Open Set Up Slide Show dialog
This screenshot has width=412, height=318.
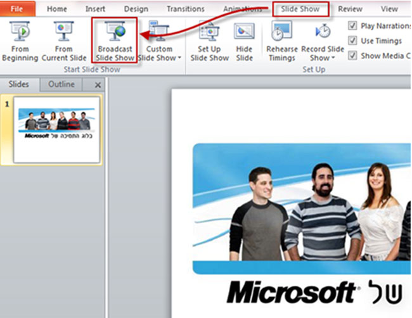pyautogui.click(x=209, y=32)
